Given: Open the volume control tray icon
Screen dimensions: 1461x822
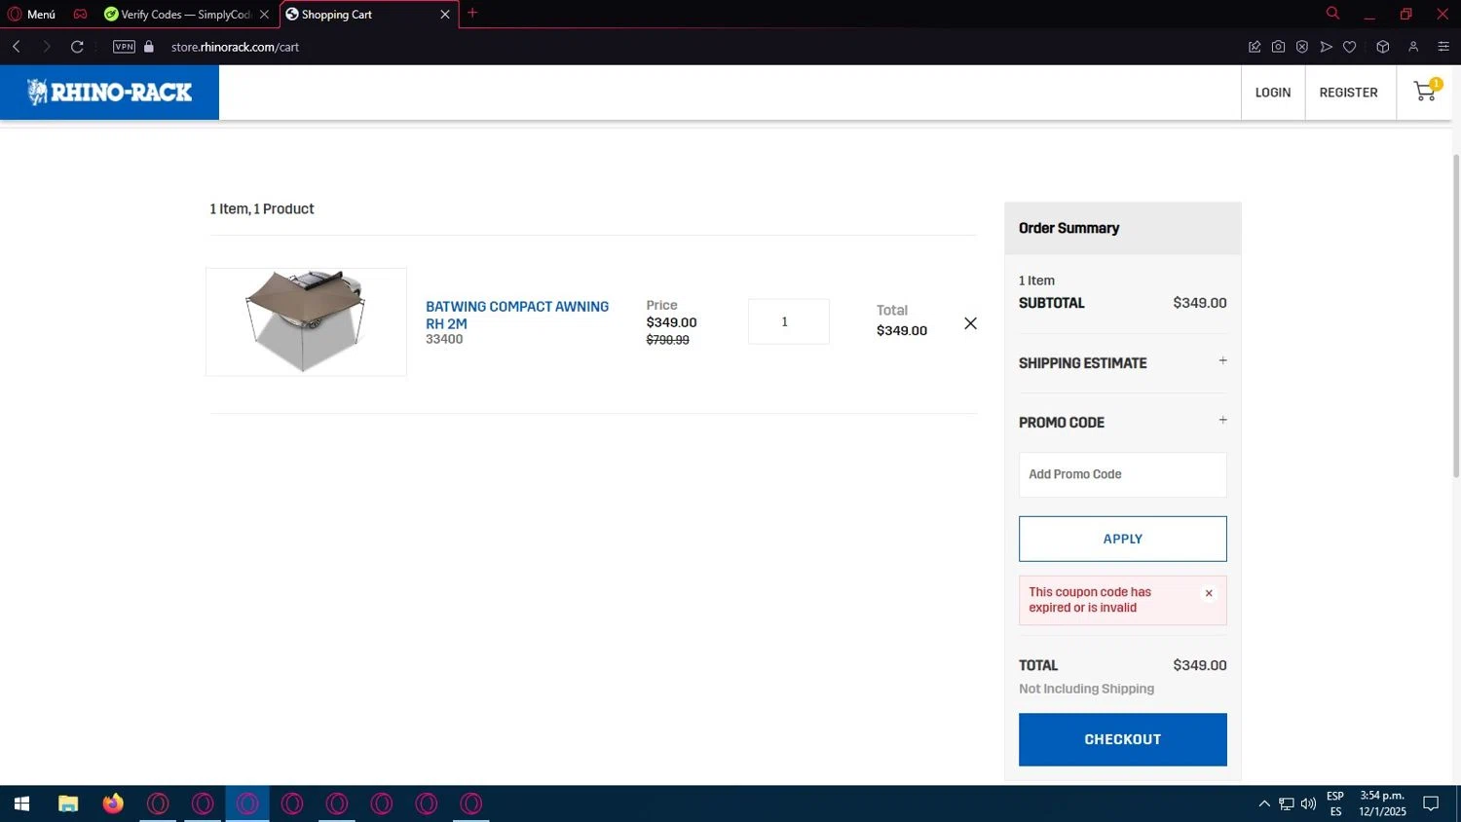Looking at the screenshot, I should click(x=1308, y=803).
